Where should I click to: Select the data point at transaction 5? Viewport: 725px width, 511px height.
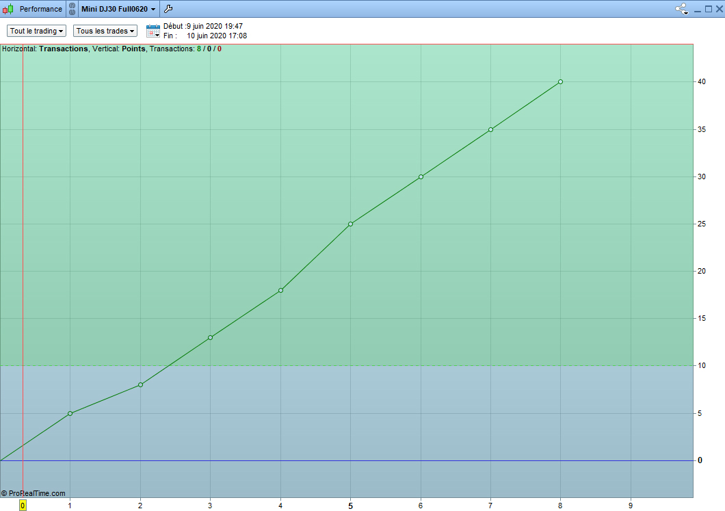350,224
